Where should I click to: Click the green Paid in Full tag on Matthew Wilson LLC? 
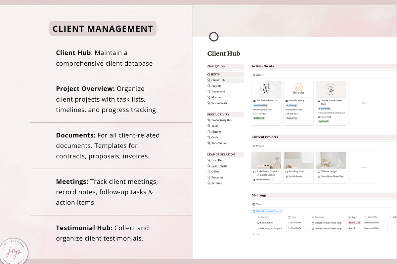tap(259, 118)
